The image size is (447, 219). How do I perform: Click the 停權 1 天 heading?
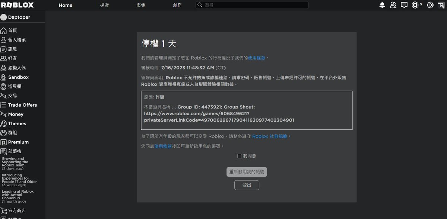click(159, 44)
